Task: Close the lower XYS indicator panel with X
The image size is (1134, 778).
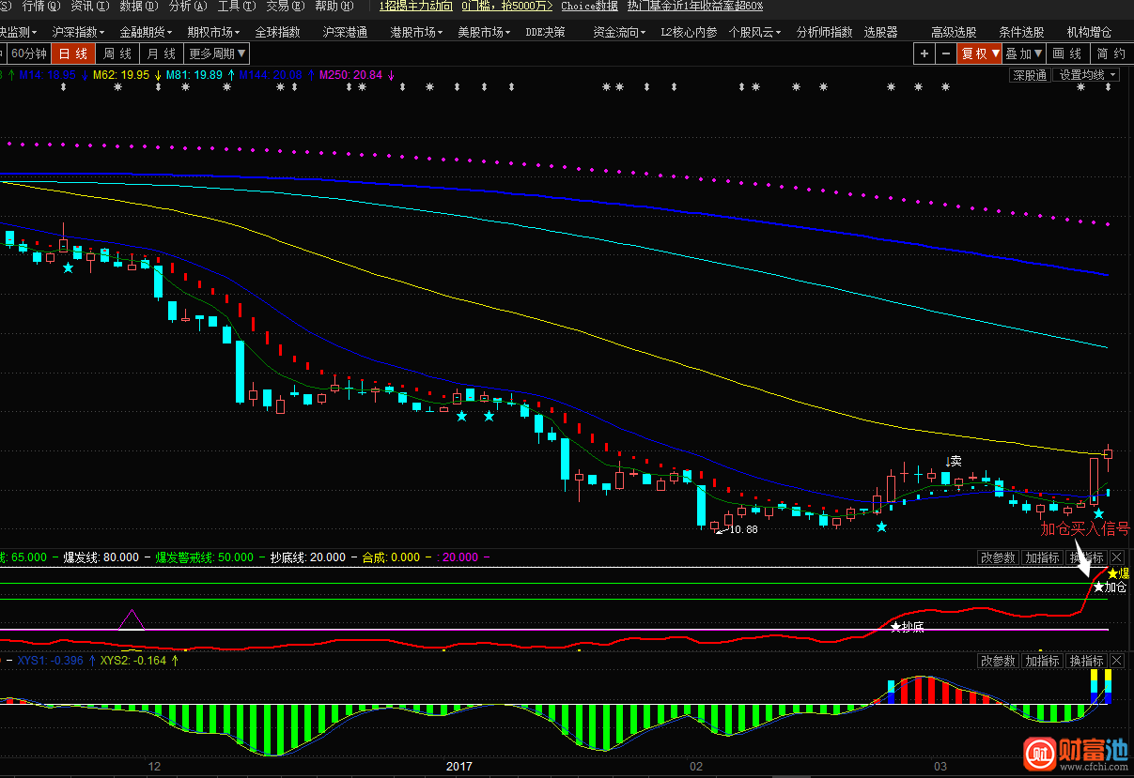Action: pyautogui.click(x=1117, y=661)
